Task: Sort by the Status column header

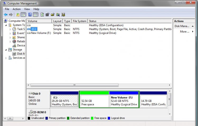Action: [129, 21]
